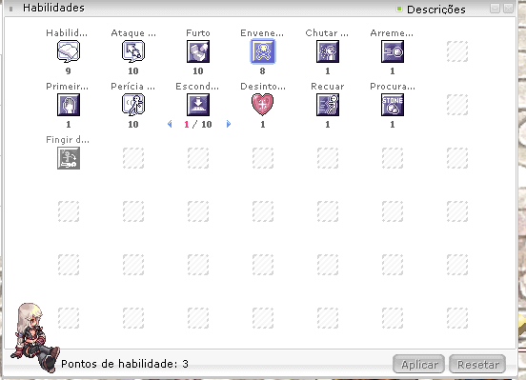Select the Ataque... skill icon
The width and height of the screenshot is (526, 380).
pos(133,51)
